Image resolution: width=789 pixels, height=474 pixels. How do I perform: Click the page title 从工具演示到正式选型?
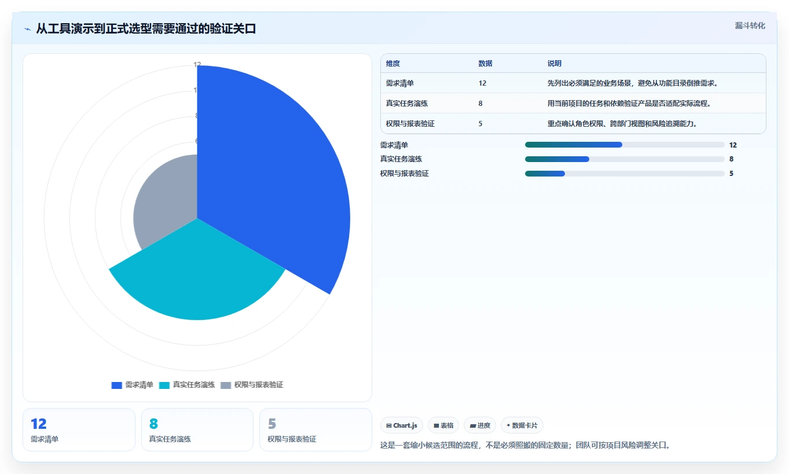tap(146, 29)
